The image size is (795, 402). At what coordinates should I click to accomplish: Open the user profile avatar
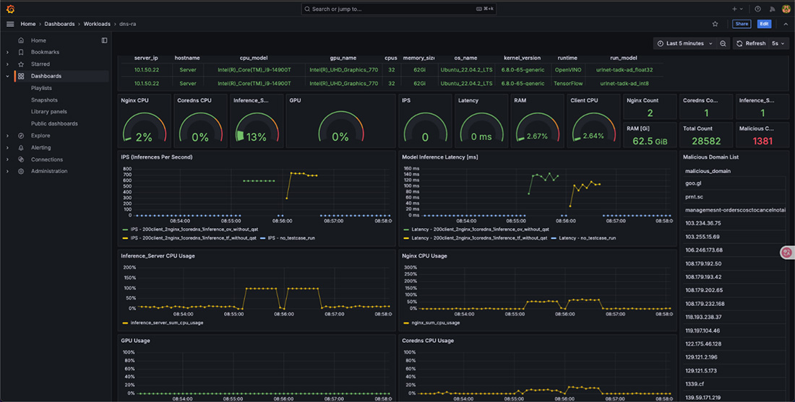click(786, 9)
